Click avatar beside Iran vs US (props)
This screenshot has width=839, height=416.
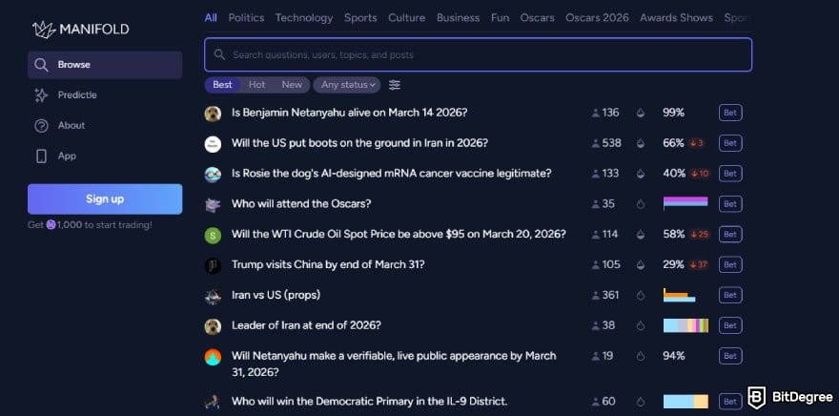point(213,296)
